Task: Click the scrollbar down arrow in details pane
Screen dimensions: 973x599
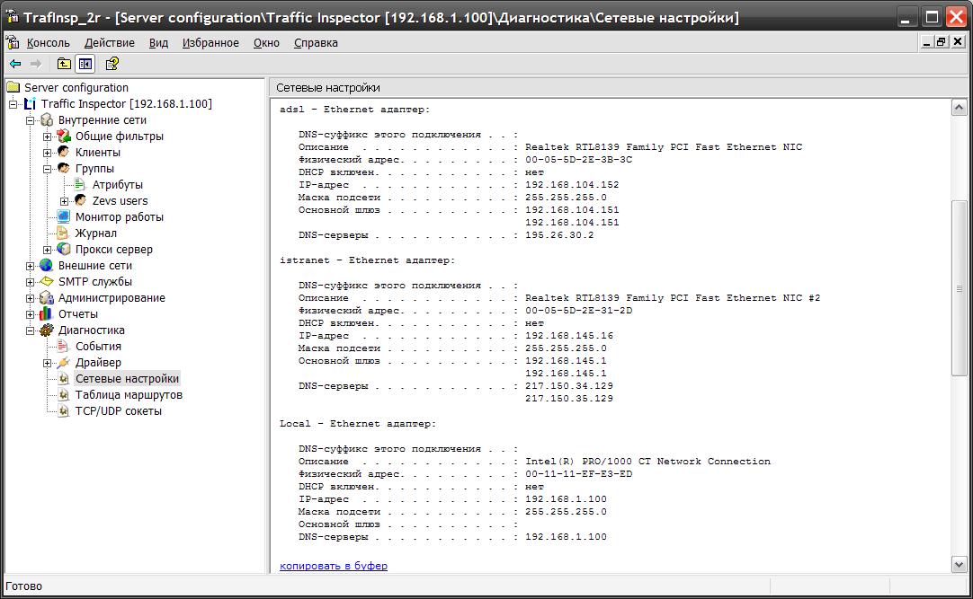Action: 959,564
